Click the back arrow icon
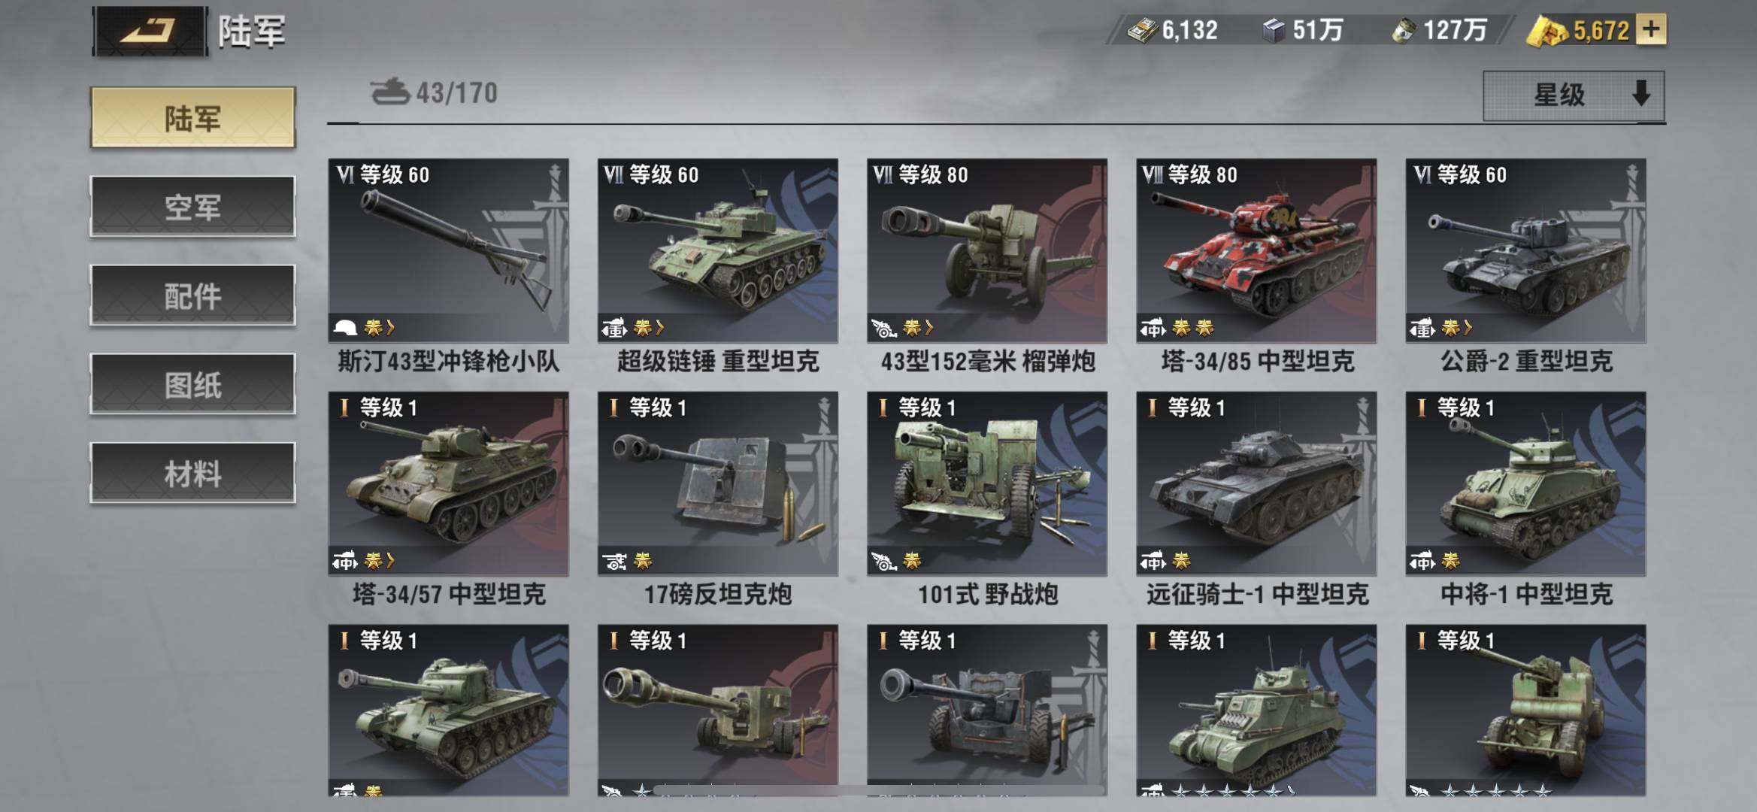Image resolution: width=1757 pixels, height=812 pixels. (150, 31)
